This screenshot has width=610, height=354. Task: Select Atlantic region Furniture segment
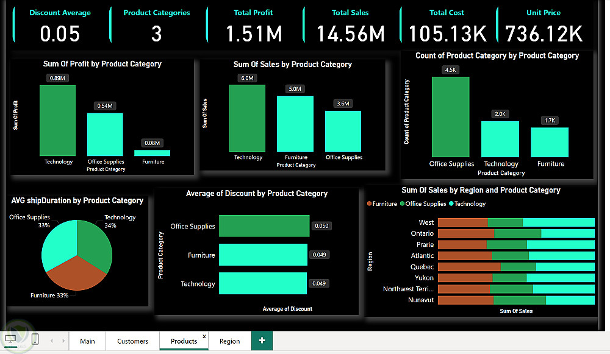(x=465, y=256)
